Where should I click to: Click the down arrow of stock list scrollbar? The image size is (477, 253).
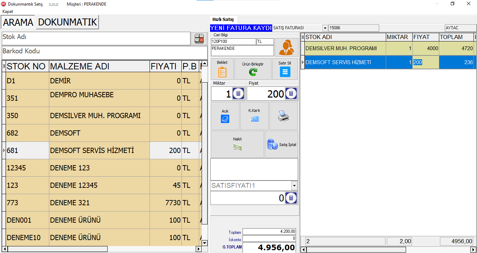point(205,243)
